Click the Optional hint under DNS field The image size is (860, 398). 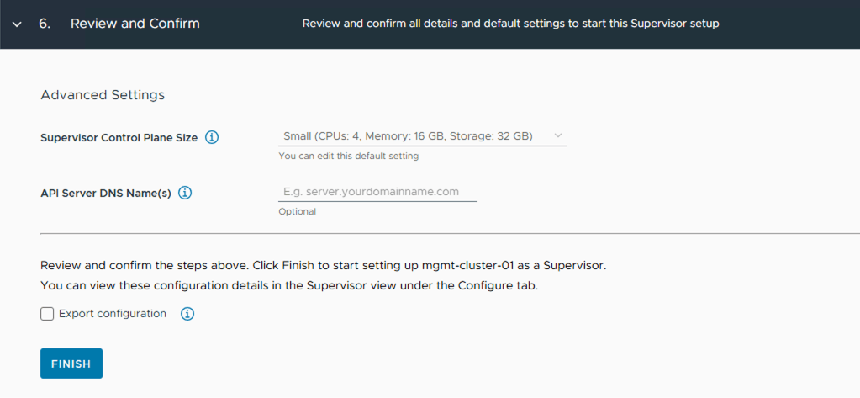tap(298, 211)
